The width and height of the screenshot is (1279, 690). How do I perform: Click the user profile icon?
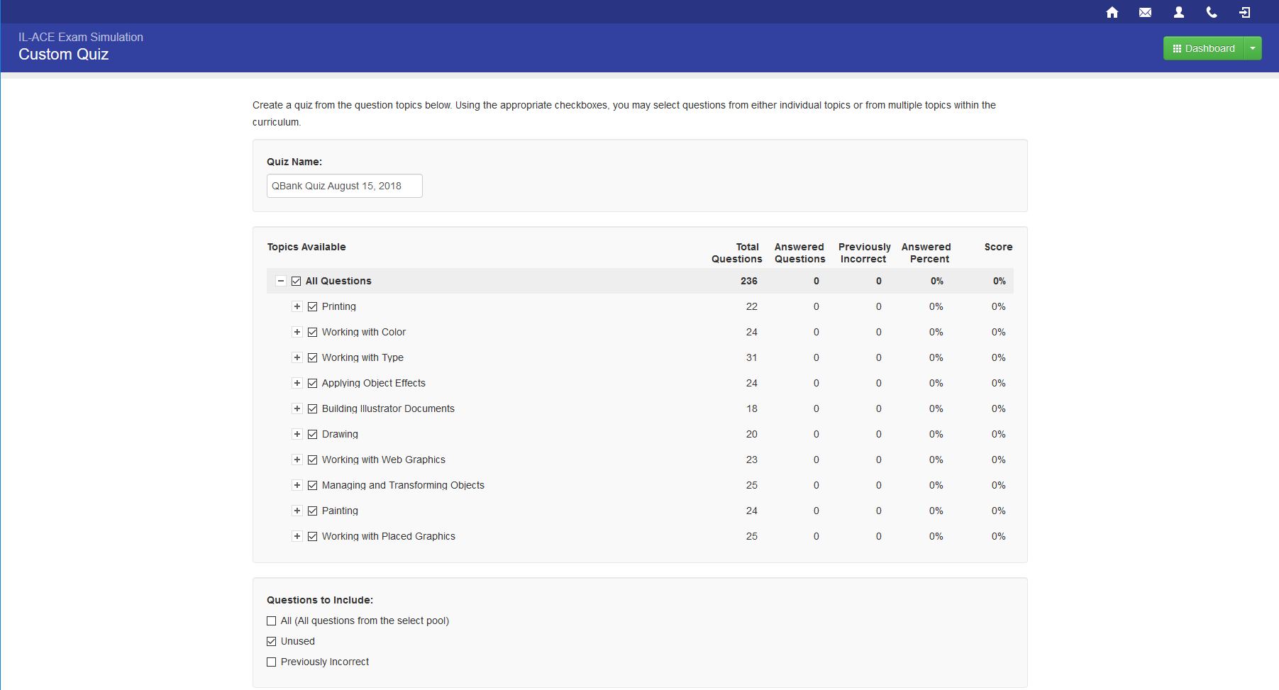tap(1178, 12)
